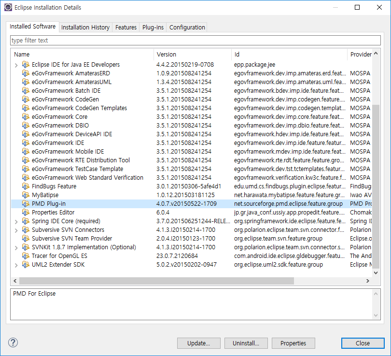Expand the UML2 Extender SDK node
The width and height of the screenshot is (391, 356).
point(16,265)
